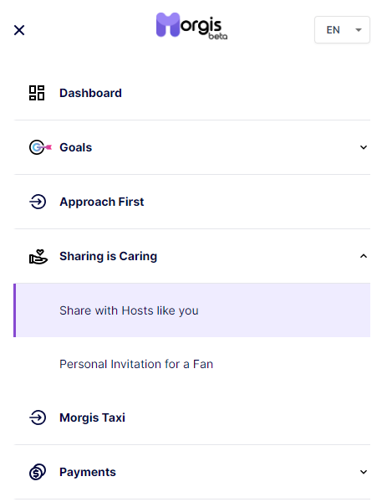Click the Sharing is Caring hand-heart icon
Viewport: 382px width, 502px height.
(x=38, y=257)
